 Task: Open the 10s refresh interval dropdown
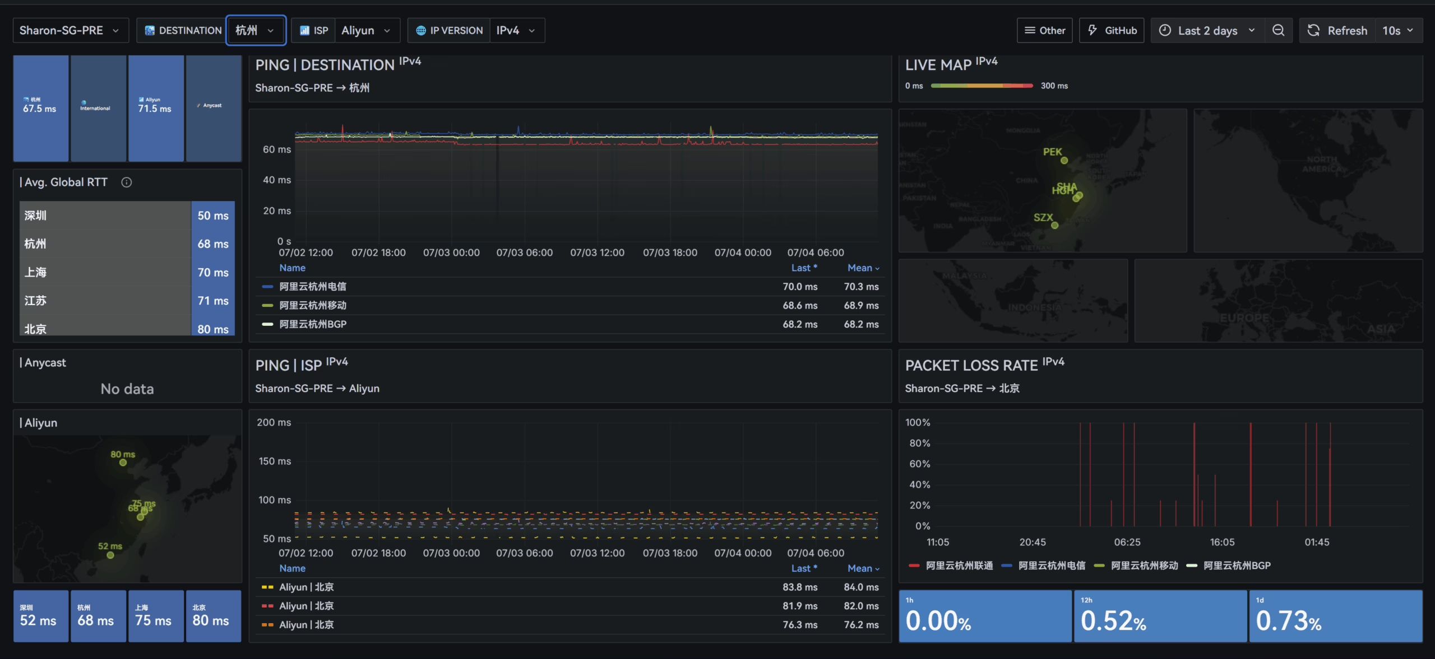(1398, 30)
